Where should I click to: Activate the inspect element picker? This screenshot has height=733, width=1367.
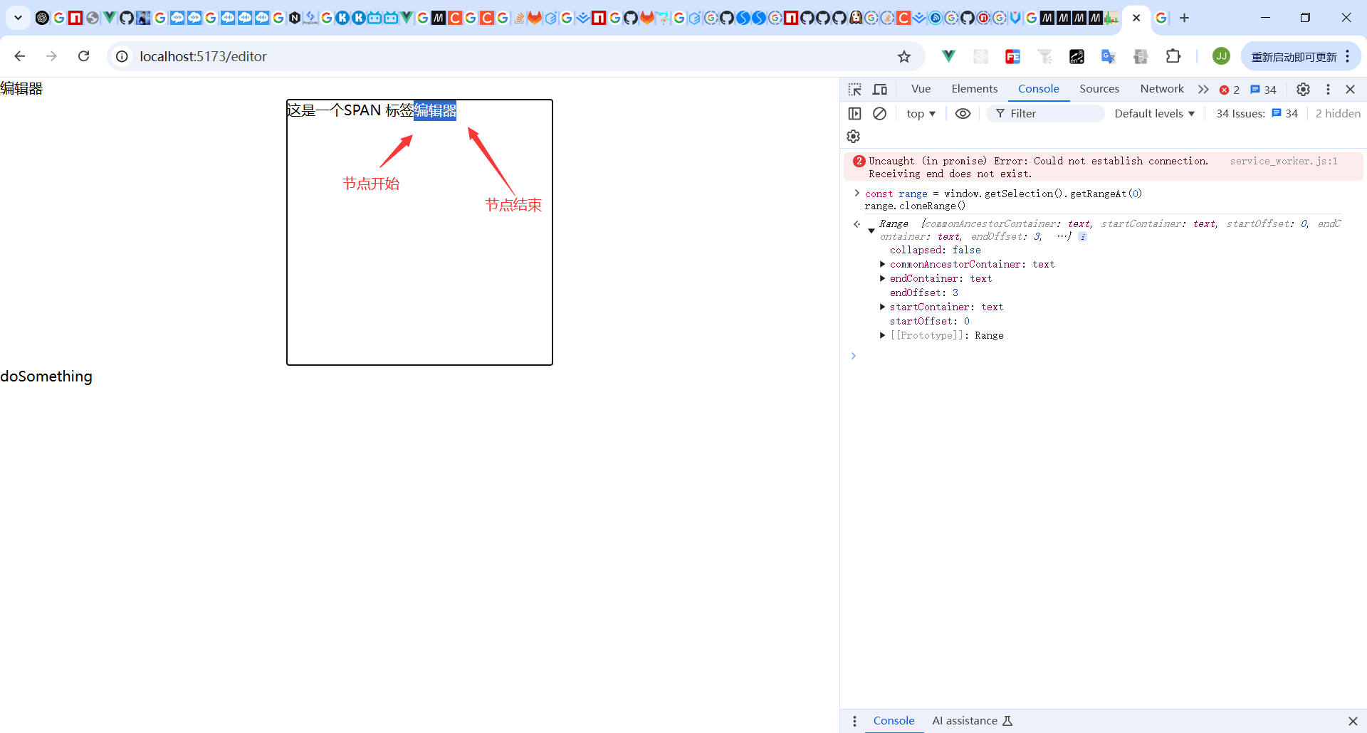tap(855, 90)
